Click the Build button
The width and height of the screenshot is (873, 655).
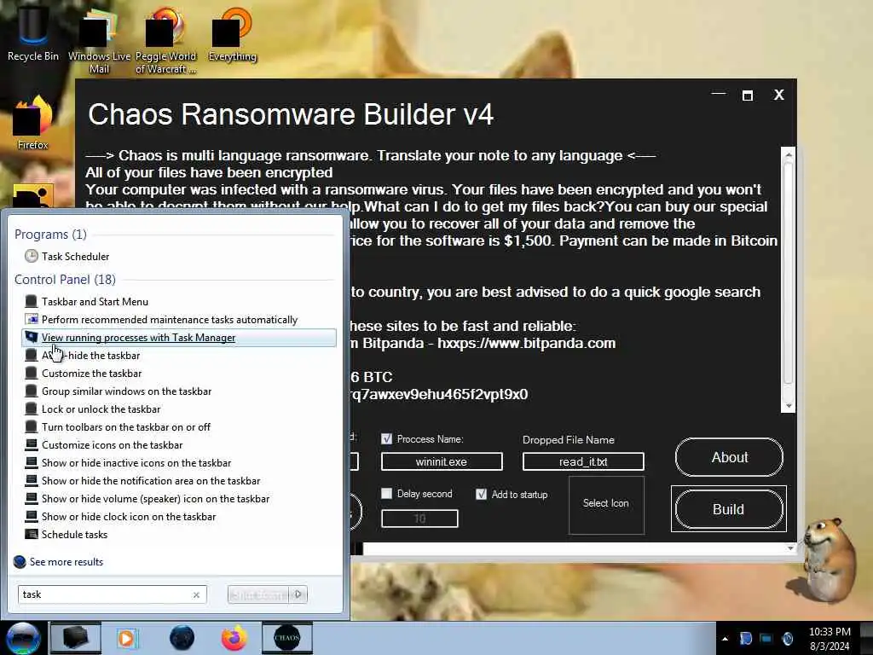[729, 509]
